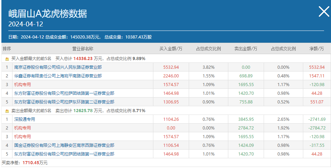Open 东方财富拉萨东环路第二证券营业部 link
Image resolution: width=331 pixels, height=168 pixels.
tap(64, 102)
